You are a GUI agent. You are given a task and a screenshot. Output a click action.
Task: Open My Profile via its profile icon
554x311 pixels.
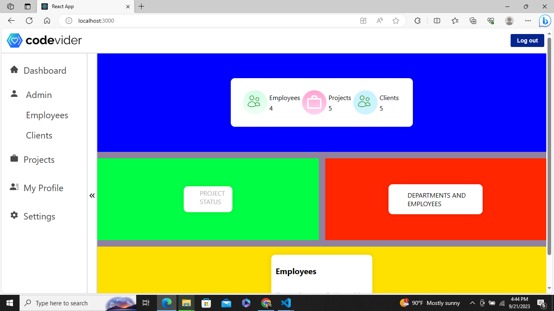point(14,187)
